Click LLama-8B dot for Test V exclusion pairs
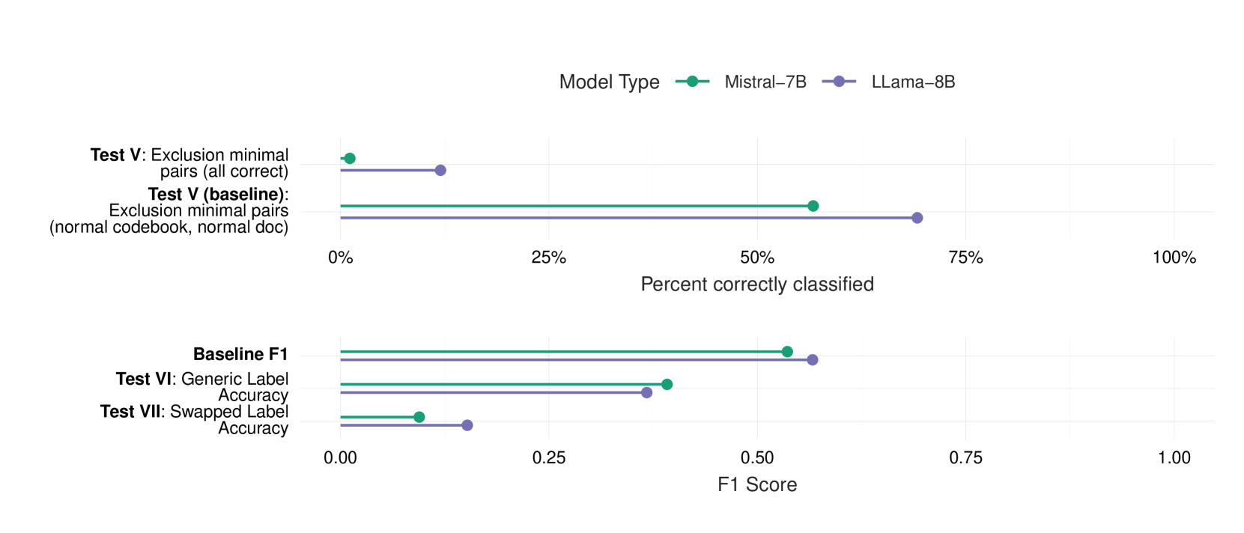This screenshot has height=533, width=1244. (x=440, y=170)
